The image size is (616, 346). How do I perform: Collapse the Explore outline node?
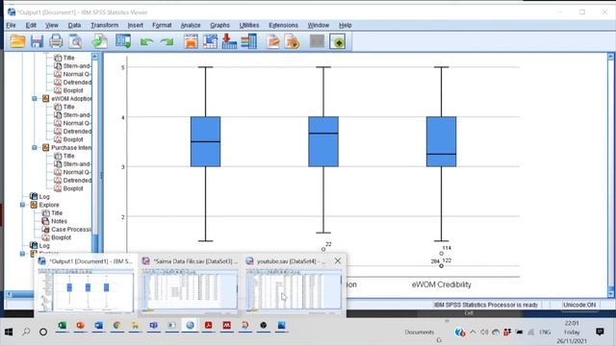[22, 205]
